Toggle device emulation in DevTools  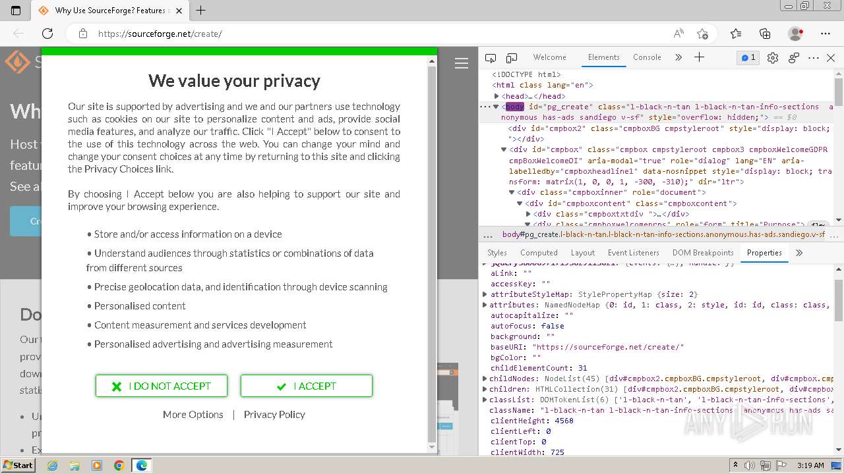coord(512,58)
